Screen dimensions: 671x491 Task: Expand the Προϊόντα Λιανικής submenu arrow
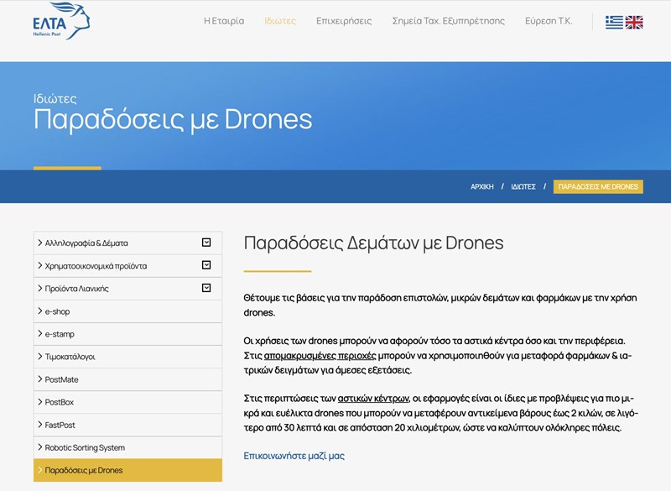(x=206, y=288)
